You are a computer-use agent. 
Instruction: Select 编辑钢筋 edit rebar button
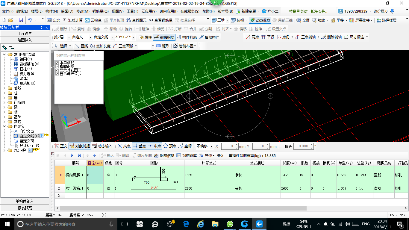tap(164, 37)
